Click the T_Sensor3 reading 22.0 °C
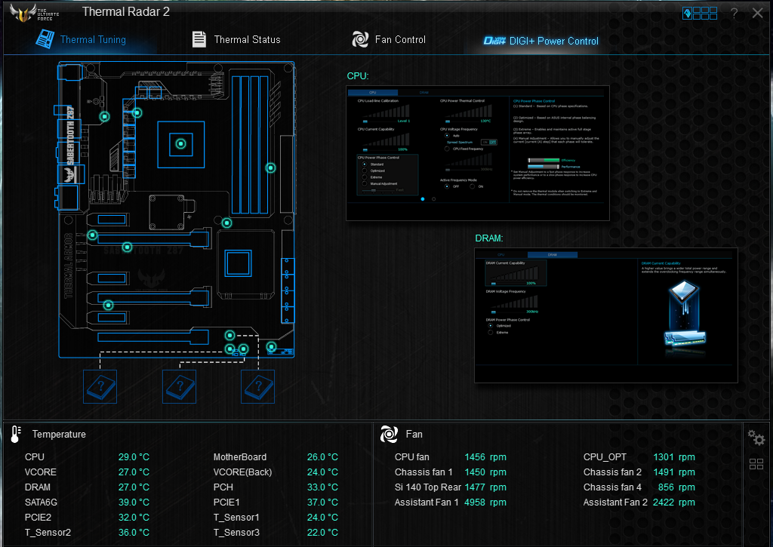Viewport: 773px width, 547px height. click(x=322, y=532)
